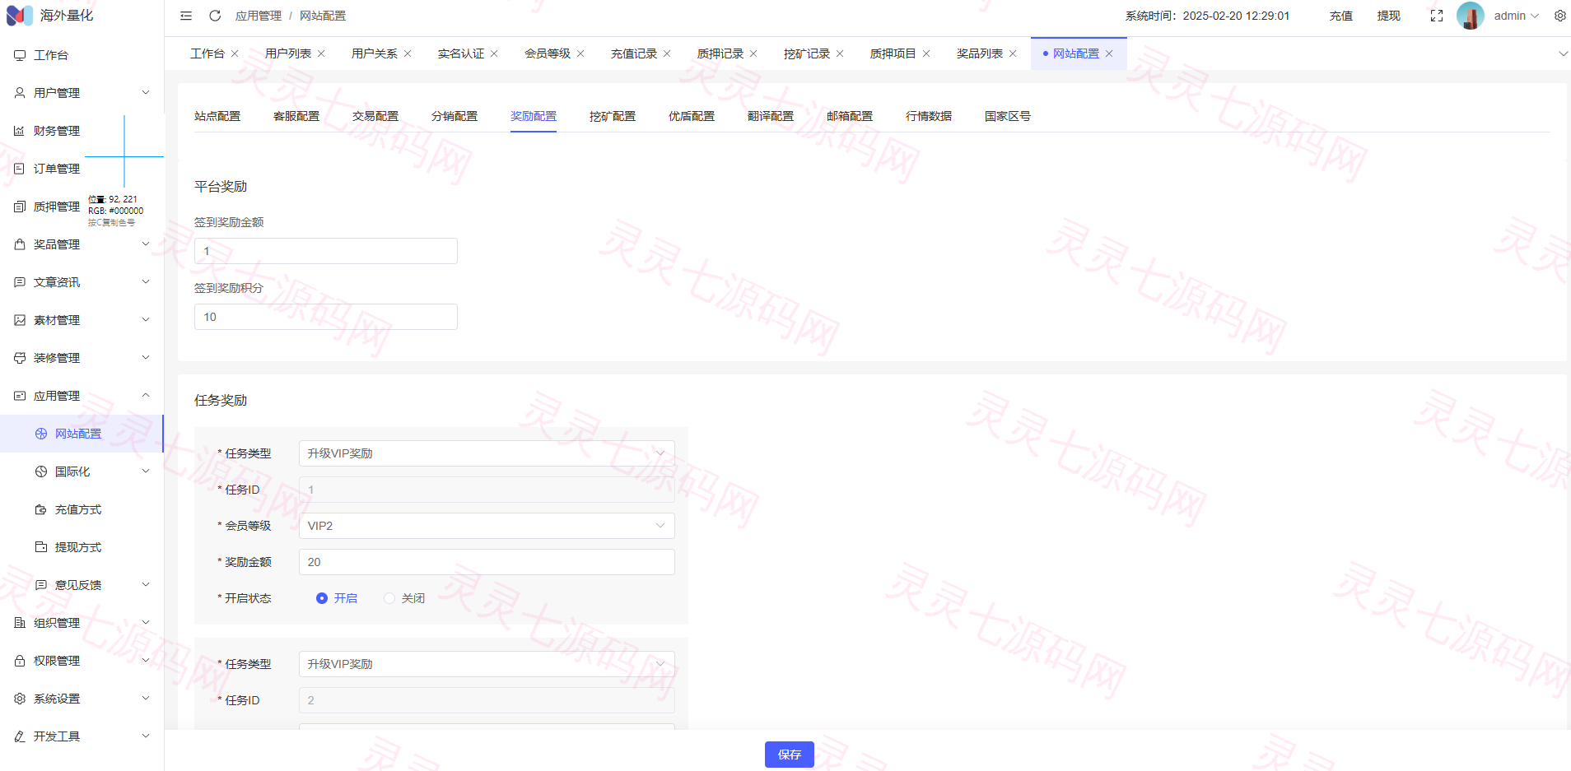Switch to the 国家区号 tab
1571x771 pixels.
(1008, 116)
